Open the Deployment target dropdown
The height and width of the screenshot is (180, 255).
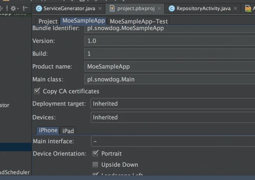[x=173, y=104]
